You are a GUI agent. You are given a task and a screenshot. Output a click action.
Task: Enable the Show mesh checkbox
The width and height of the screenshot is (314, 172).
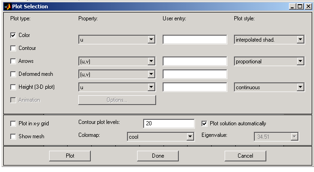click(13, 136)
